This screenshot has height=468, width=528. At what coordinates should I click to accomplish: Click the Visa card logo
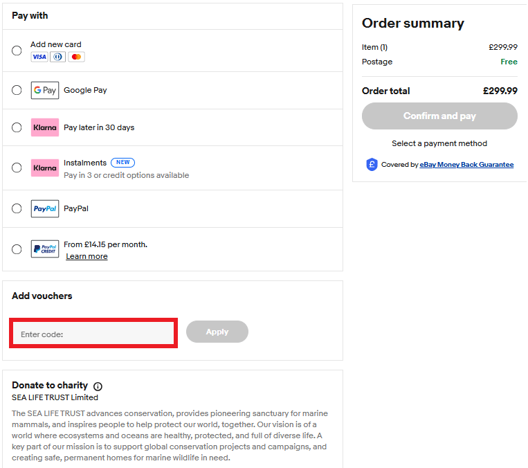click(x=39, y=57)
